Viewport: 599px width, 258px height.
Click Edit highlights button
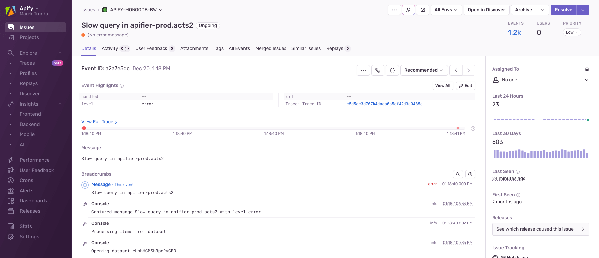point(465,86)
